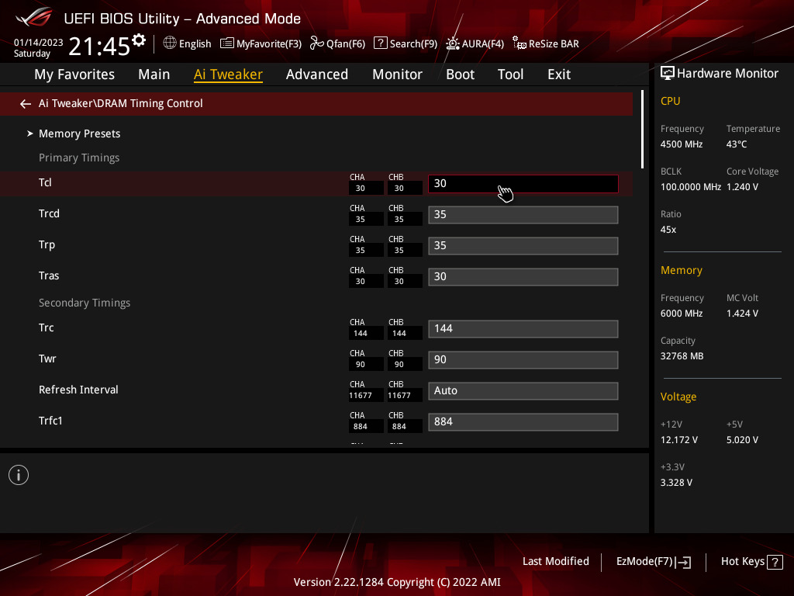This screenshot has width=794, height=596.
Task: Open the Monitor tab
Action: coord(397,74)
